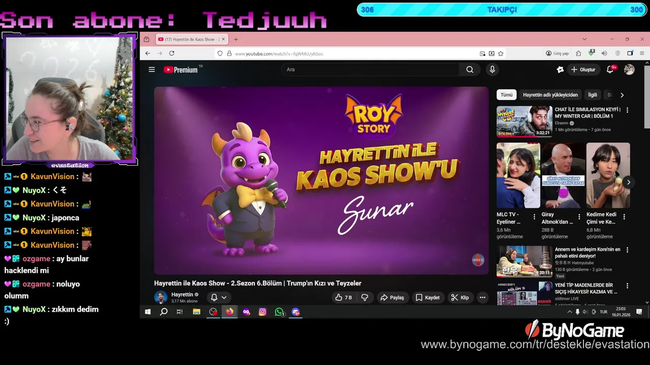650x365 pixels.
Task: Open options for MLC TV Eyeliner short
Action: tap(534, 216)
